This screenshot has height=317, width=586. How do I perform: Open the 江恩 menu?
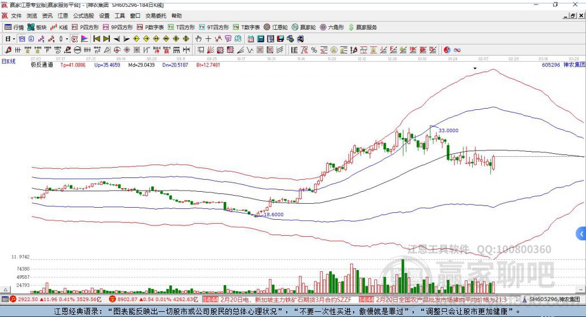coord(63,15)
